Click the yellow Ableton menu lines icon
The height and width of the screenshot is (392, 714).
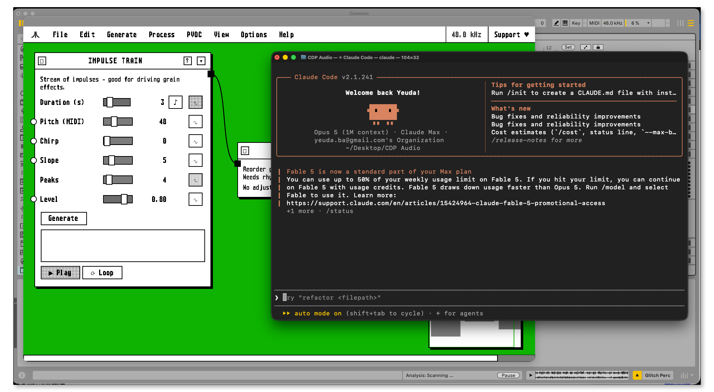tap(691, 23)
